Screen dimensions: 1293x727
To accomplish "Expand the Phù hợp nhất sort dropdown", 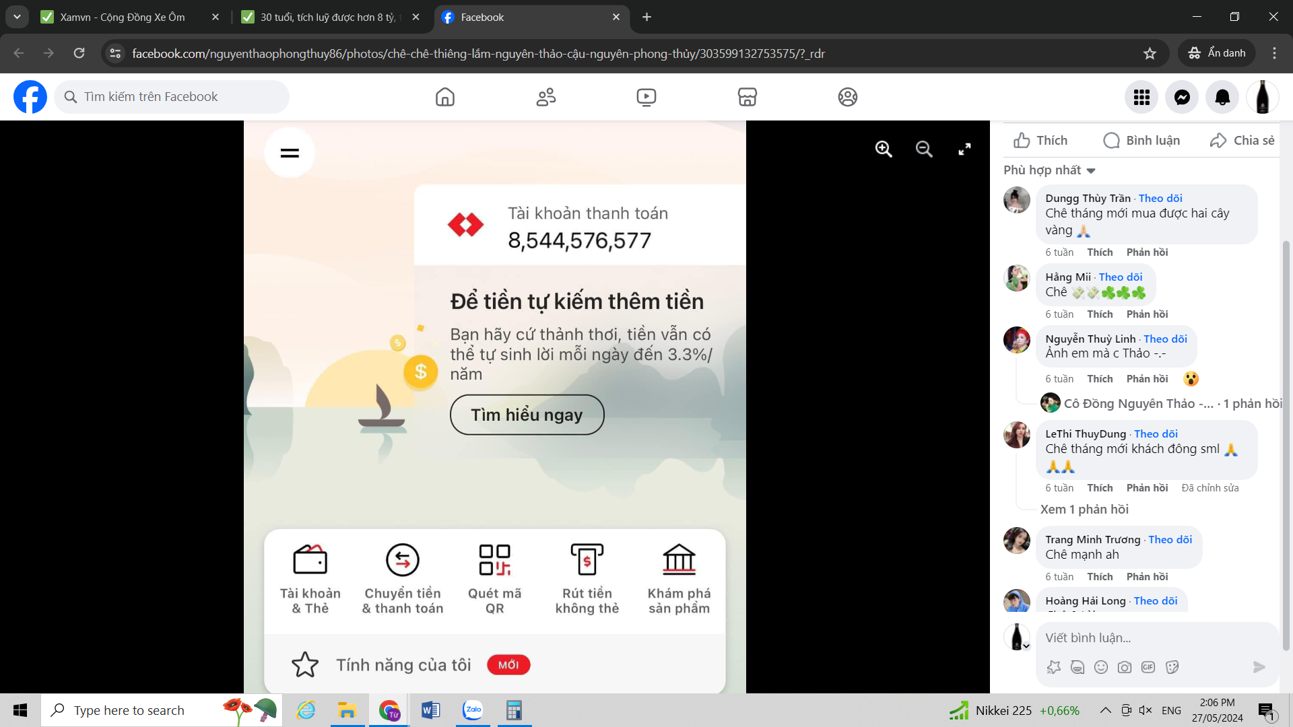I will tap(1049, 170).
